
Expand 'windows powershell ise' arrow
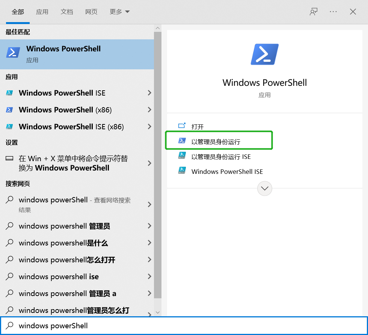[x=149, y=277]
